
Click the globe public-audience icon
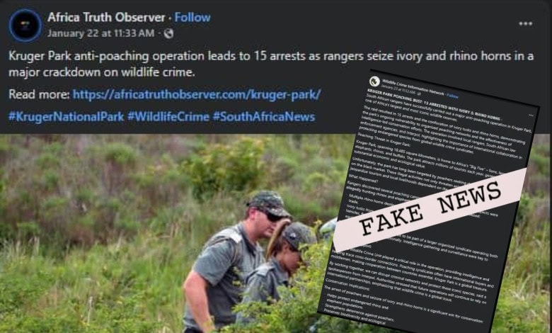pyautogui.click(x=168, y=33)
